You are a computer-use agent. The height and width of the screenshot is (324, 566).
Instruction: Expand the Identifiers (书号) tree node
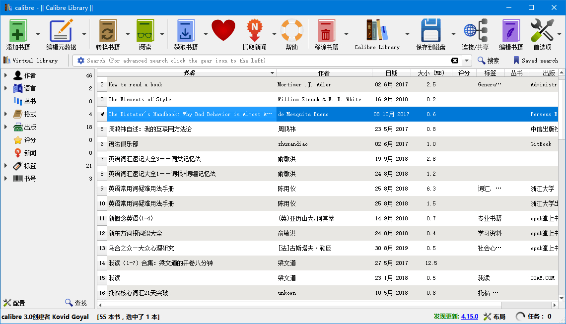(5, 179)
